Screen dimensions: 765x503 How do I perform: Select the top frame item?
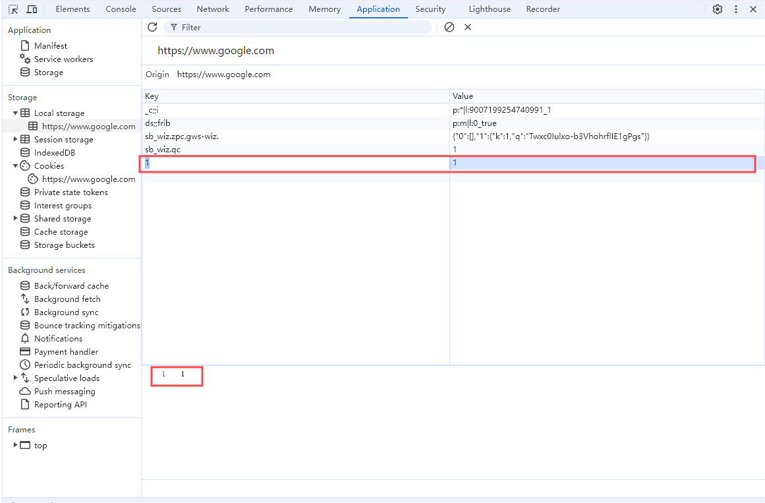40,446
